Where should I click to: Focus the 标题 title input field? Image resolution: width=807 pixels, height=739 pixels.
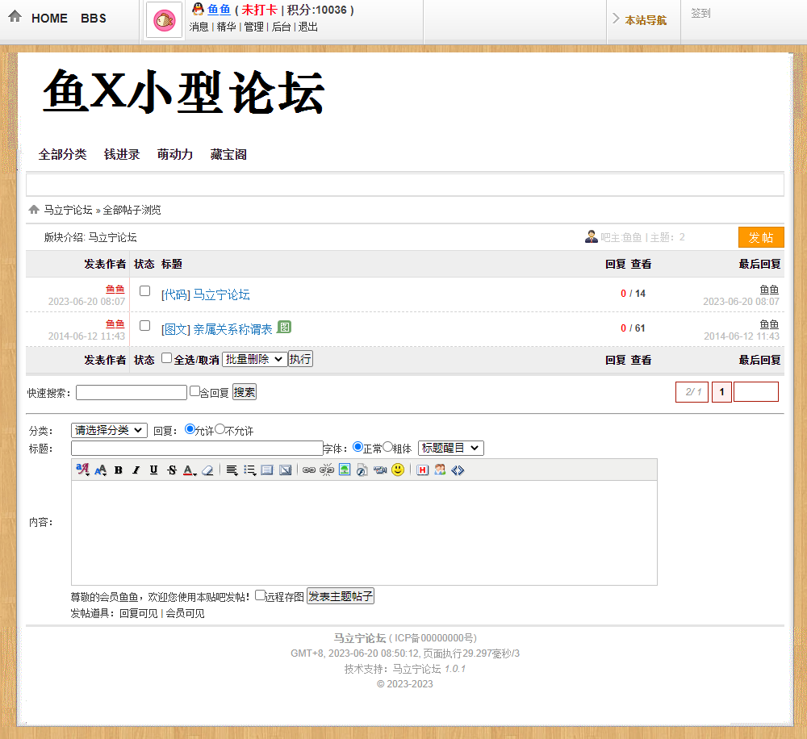(x=197, y=449)
